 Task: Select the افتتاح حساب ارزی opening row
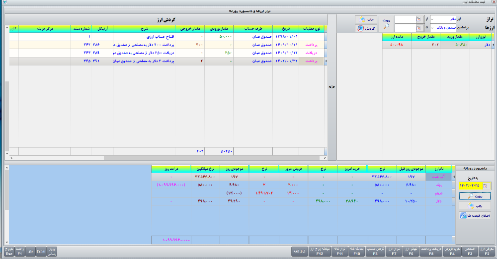166,37
